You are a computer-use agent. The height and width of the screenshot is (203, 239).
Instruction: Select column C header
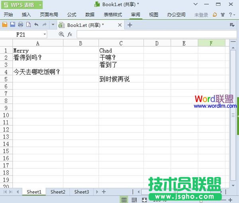point(121,43)
